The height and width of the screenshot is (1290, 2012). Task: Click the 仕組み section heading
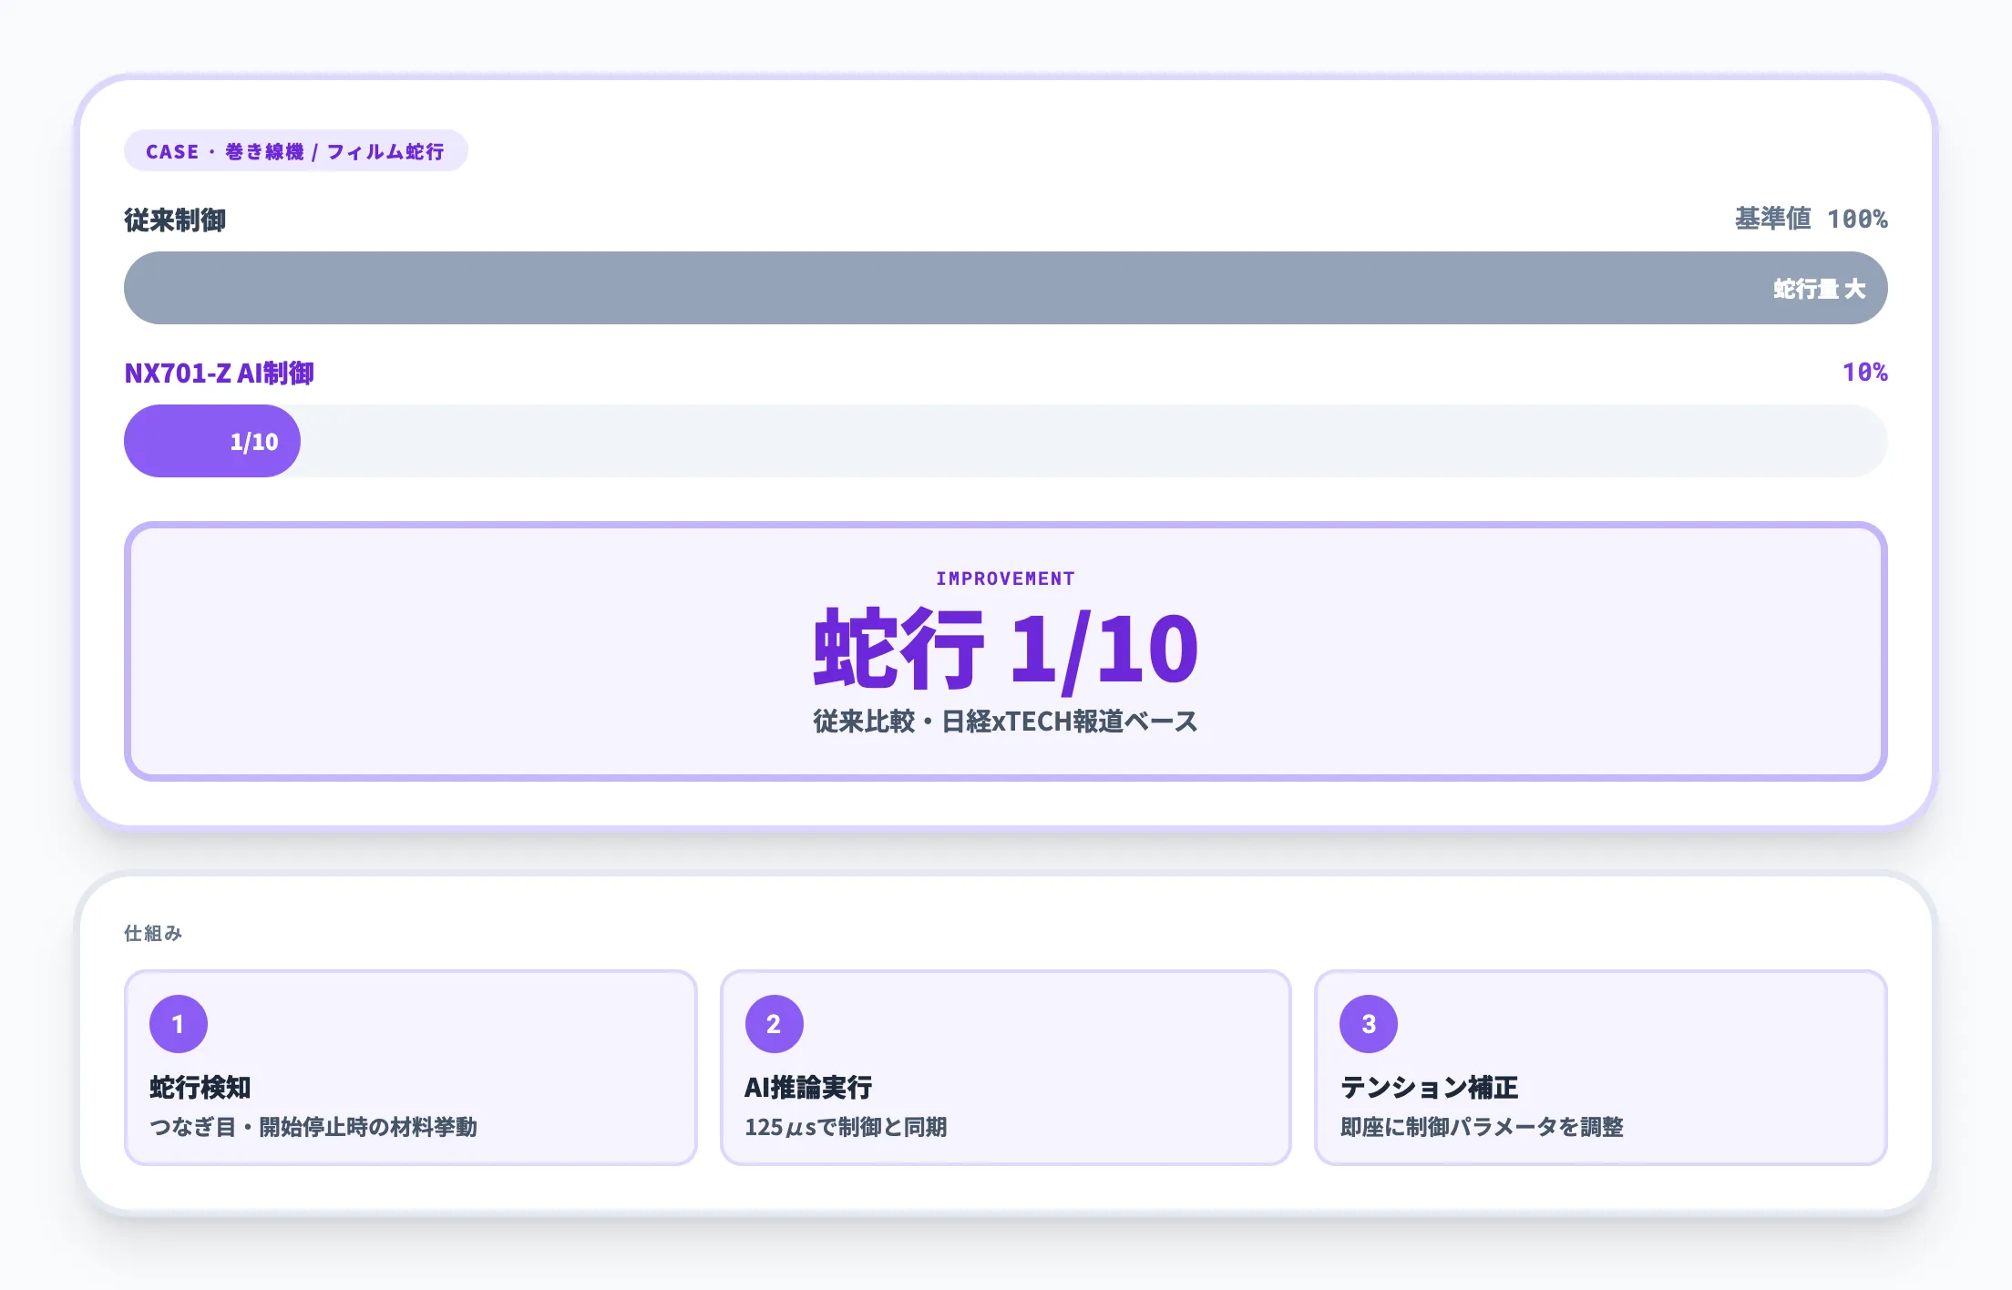pos(153,933)
